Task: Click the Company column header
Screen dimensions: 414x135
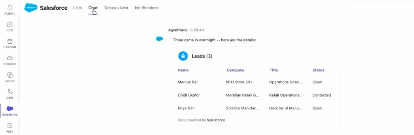Action: (x=236, y=70)
